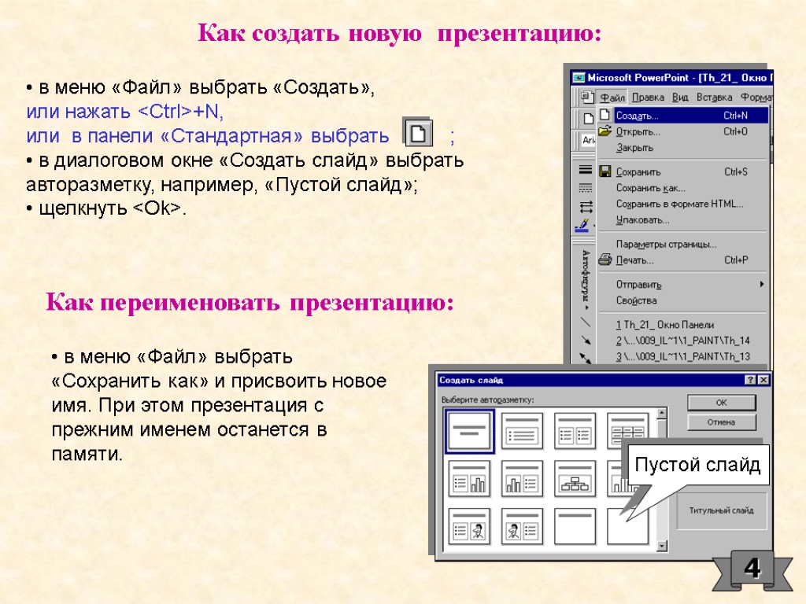Screen dimensions: 806x604
Task: Open the Правка menu
Action: tap(648, 98)
